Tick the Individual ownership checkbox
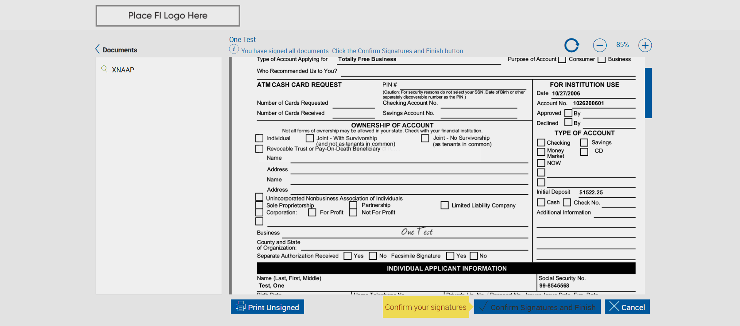This screenshot has width=740, height=326. [259, 138]
